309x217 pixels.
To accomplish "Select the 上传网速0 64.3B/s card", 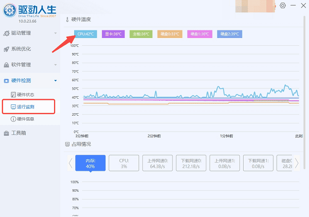I will (x=158, y=164).
